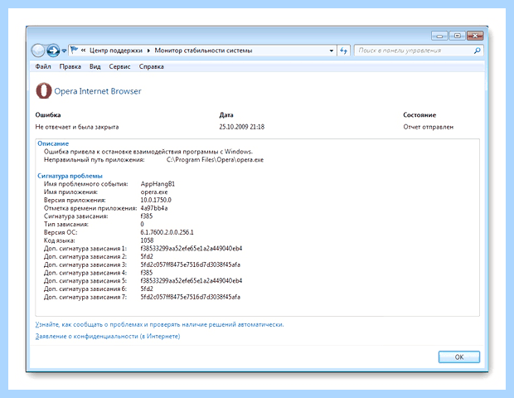
Task: Open the Сервис menu
Action: (x=119, y=66)
